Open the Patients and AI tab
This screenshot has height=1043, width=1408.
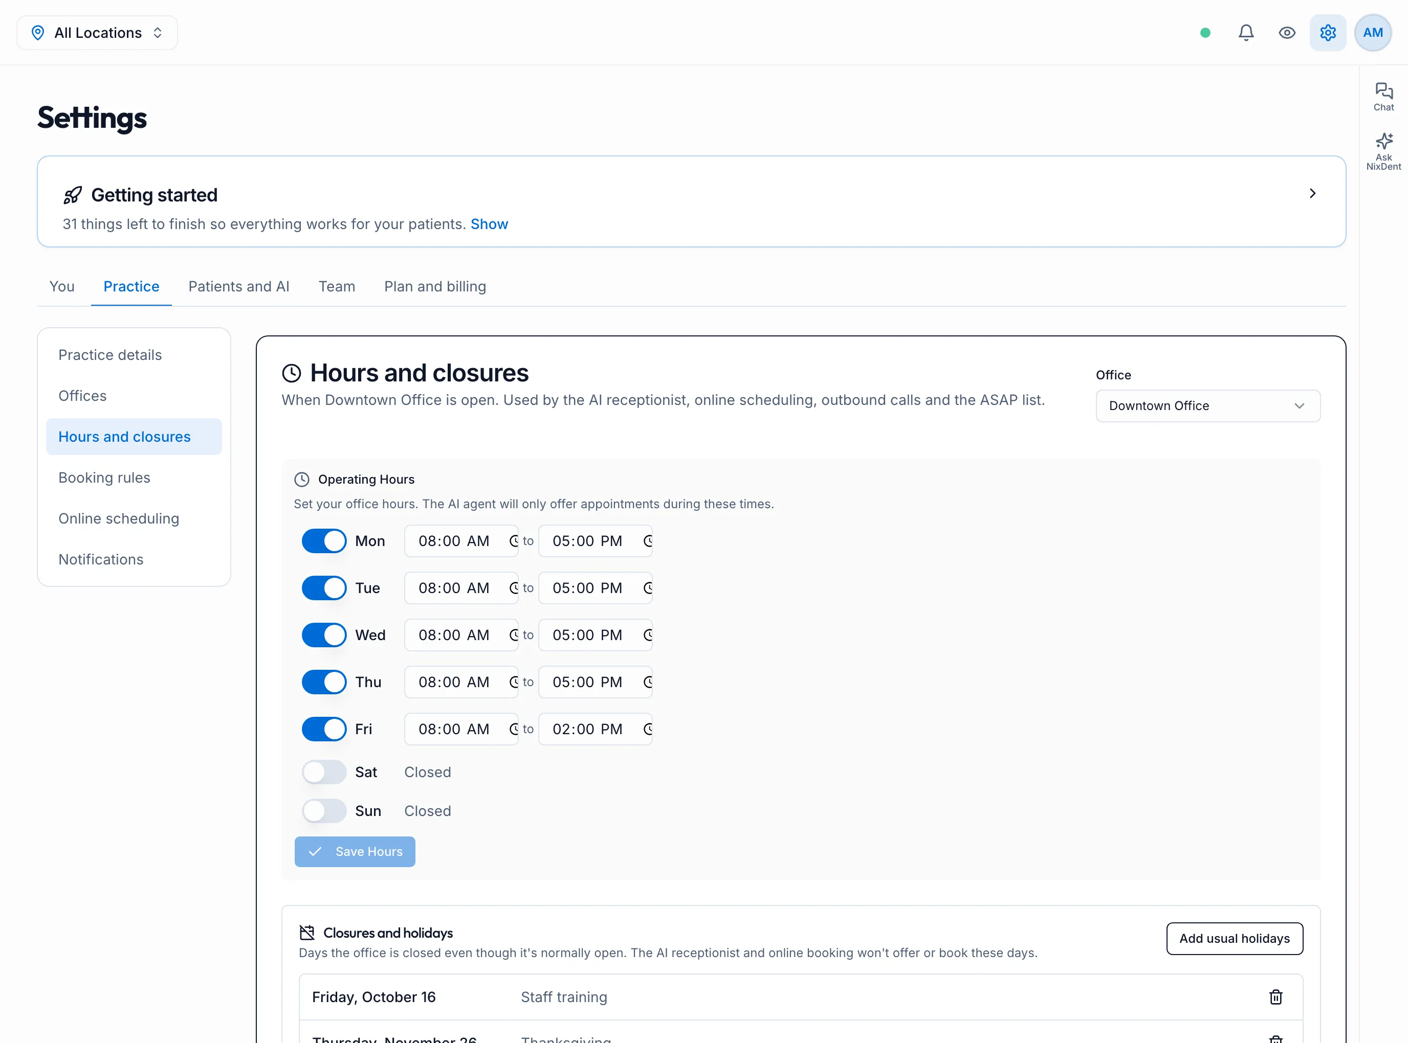(x=239, y=287)
